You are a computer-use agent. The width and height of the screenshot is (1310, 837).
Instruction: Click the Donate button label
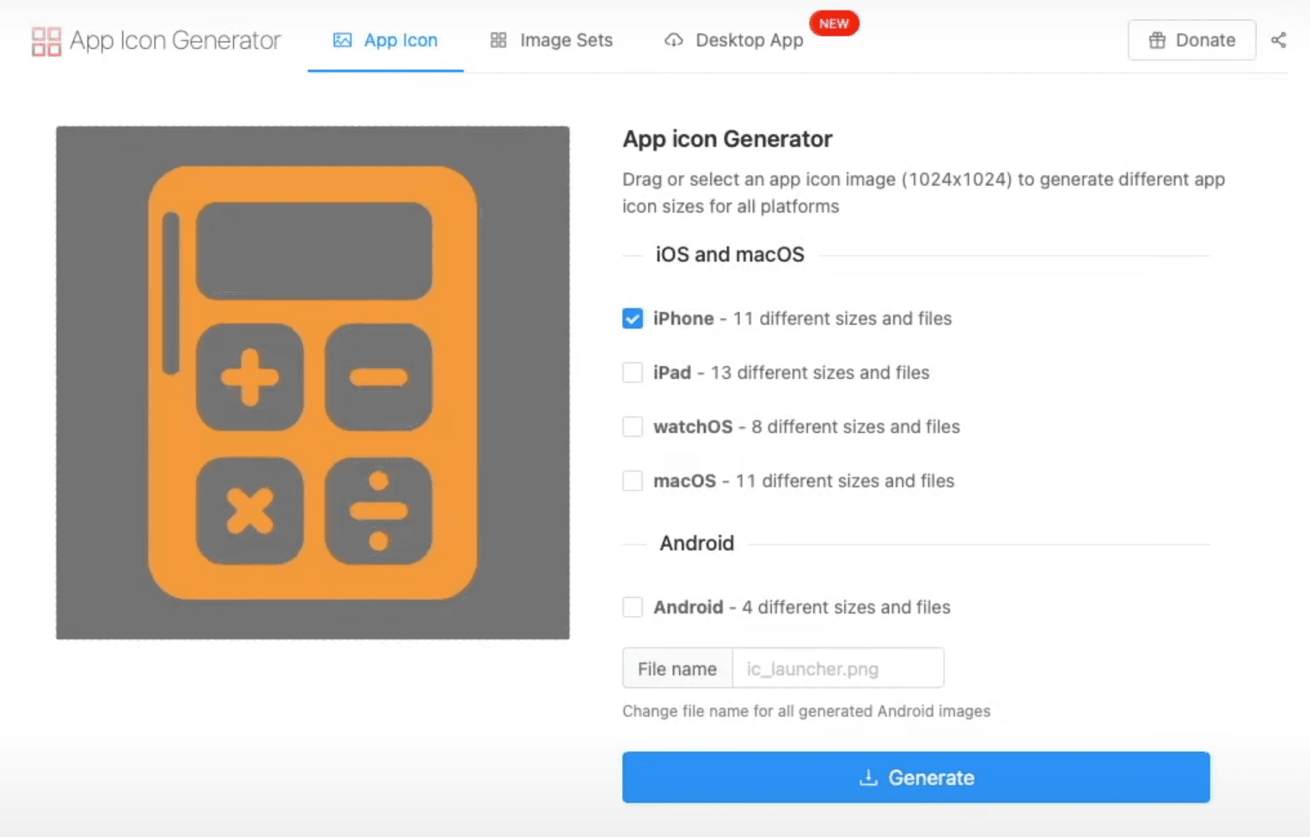[1205, 40]
